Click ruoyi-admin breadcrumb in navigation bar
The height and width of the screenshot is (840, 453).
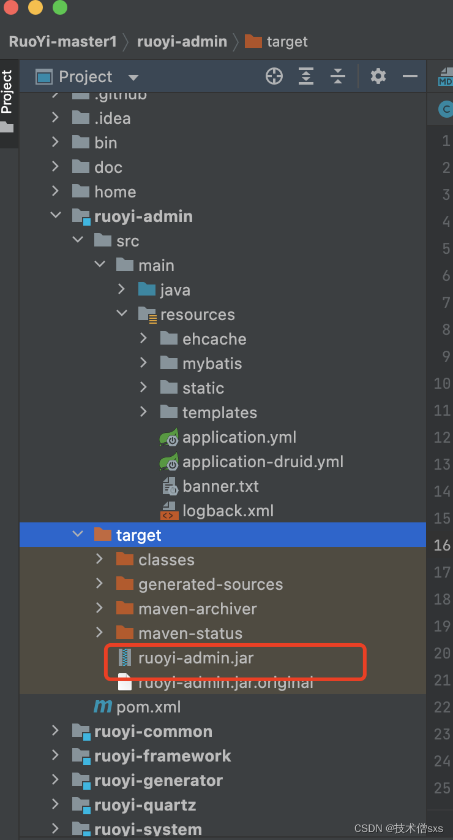(182, 42)
